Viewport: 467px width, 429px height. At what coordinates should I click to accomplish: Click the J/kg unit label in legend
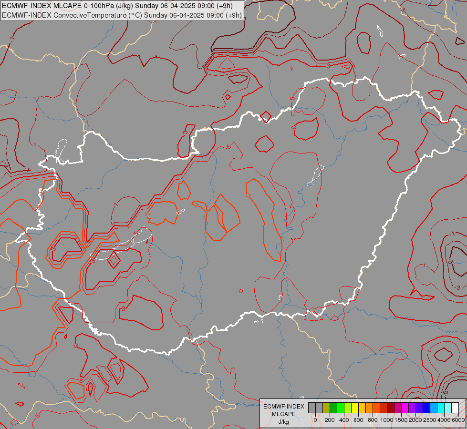(283, 422)
